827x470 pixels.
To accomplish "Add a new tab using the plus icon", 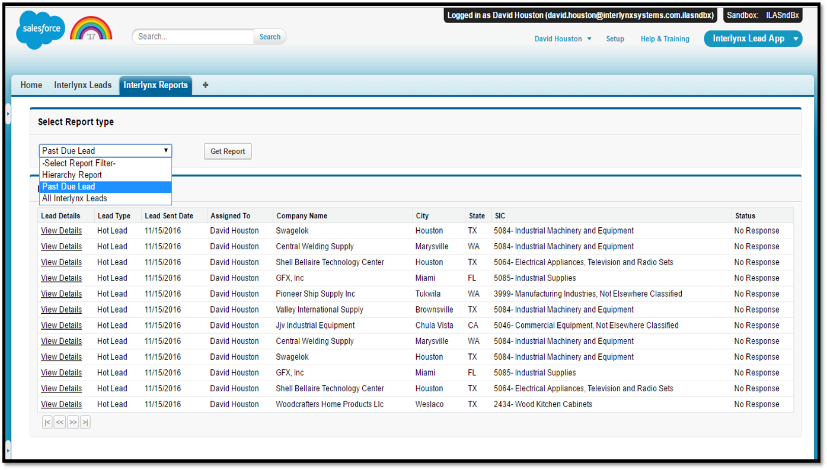I will click(x=205, y=85).
